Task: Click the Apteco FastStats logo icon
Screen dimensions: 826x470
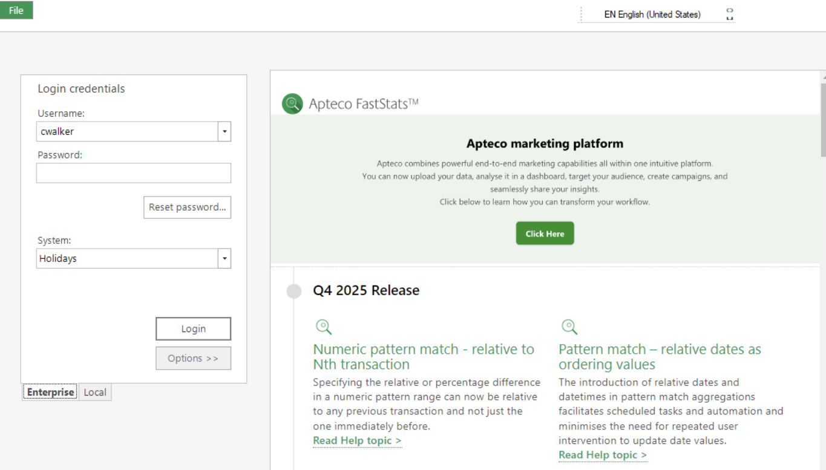Action: point(292,103)
